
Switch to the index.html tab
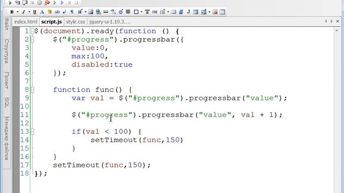coord(26,21)
